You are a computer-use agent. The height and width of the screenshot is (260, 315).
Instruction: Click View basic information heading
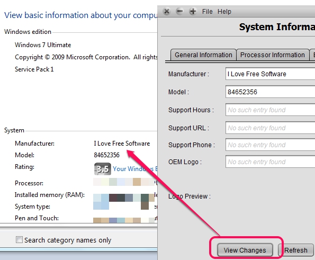point(81,15)
